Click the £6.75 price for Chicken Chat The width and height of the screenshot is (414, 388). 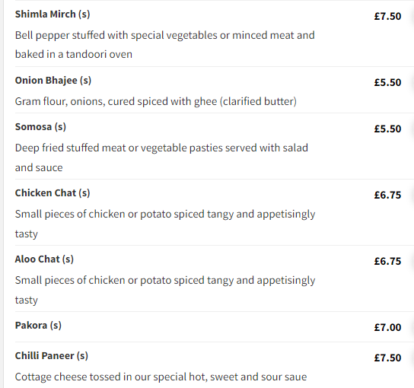click(387, 196)
